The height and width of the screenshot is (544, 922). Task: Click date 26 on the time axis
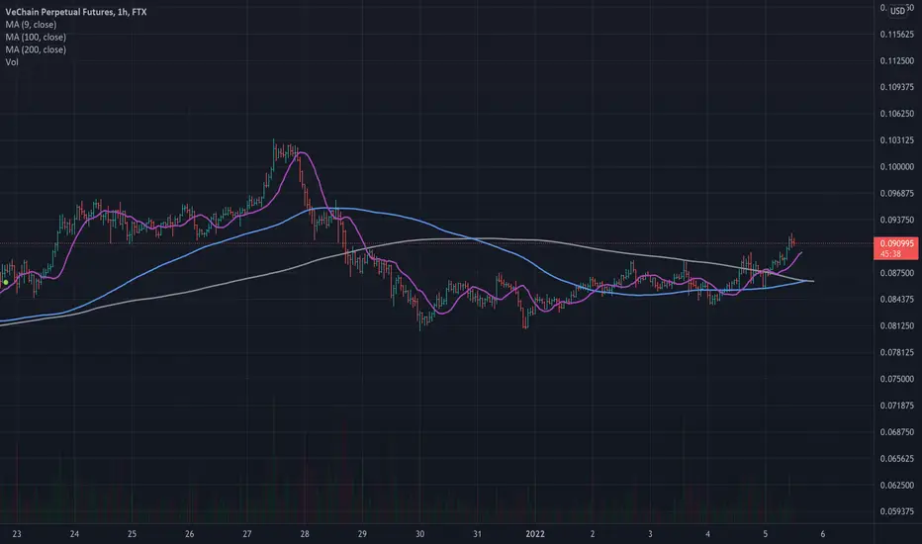pyautogui.click(x=189, y=534)
